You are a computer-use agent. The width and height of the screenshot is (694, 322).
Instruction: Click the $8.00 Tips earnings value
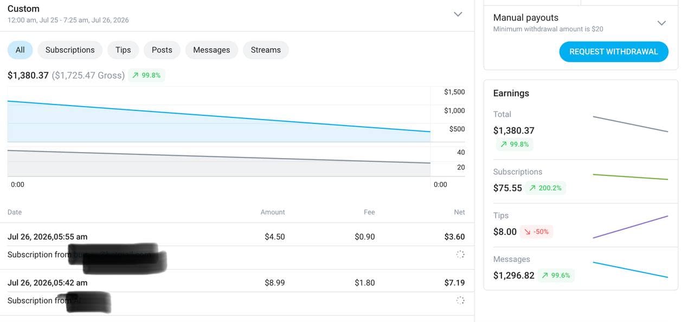pos(505,232)
